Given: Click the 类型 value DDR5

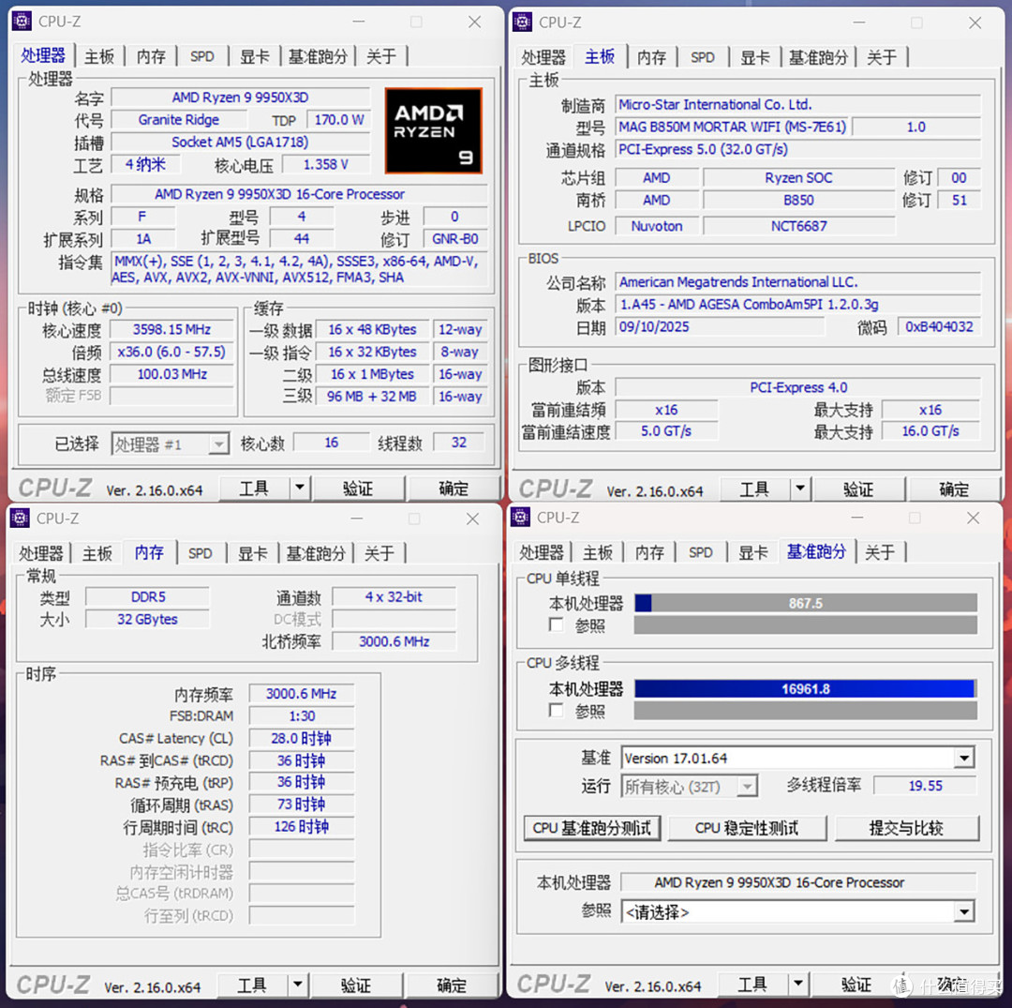Looking at the screenshot, I should 147,597.
